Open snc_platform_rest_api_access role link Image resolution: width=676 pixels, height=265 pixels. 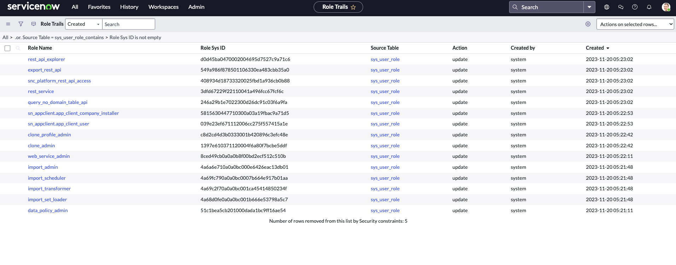coord(59,81)
